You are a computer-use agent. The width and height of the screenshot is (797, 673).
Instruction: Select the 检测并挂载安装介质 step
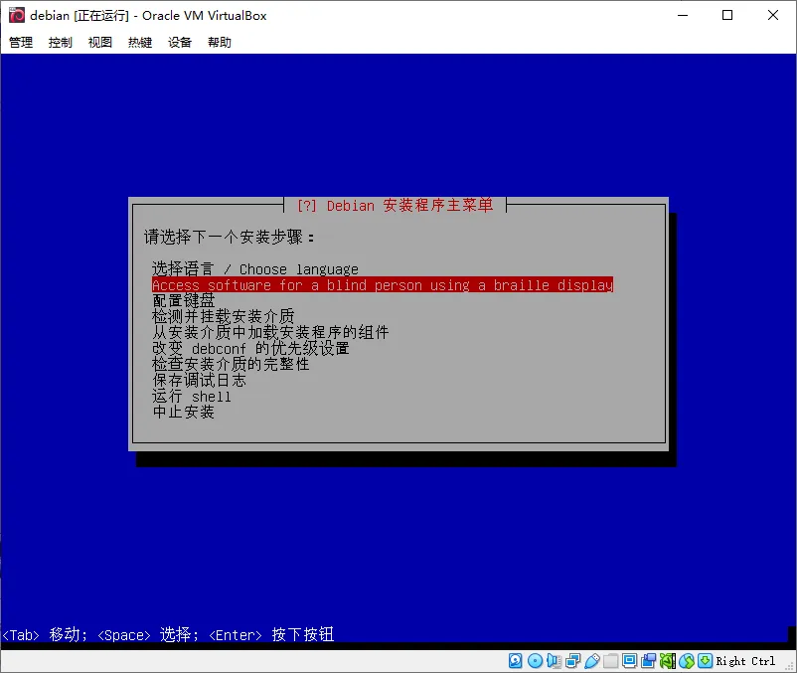tap(224, 316)
